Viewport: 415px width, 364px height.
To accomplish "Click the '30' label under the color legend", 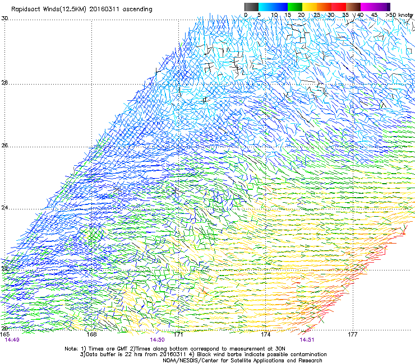I will [331, 15].
